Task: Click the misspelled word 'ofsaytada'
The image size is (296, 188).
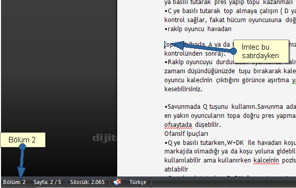Action: coord(178,125)
